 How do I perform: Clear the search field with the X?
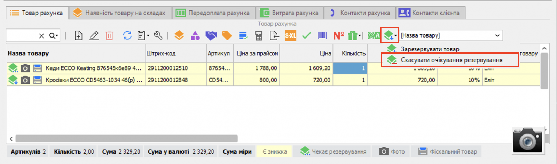tap(41, 35)
